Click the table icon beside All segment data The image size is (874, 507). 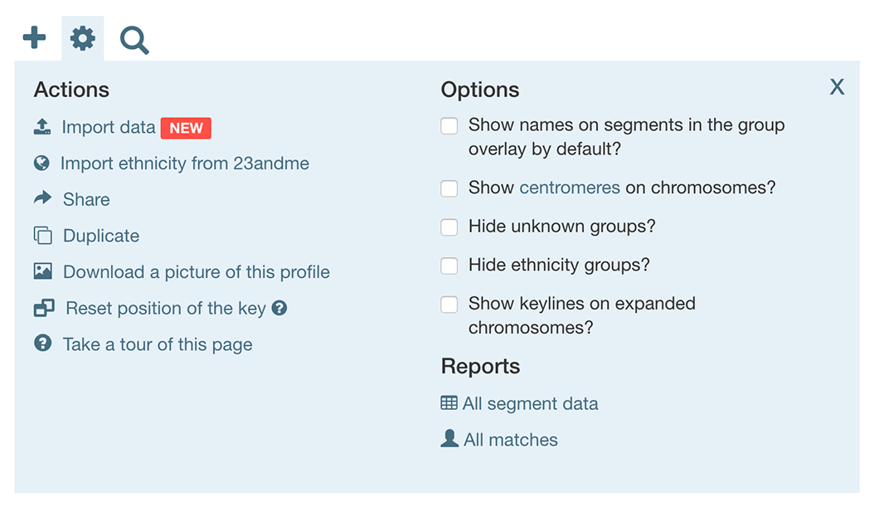click(x=449, y=402)
